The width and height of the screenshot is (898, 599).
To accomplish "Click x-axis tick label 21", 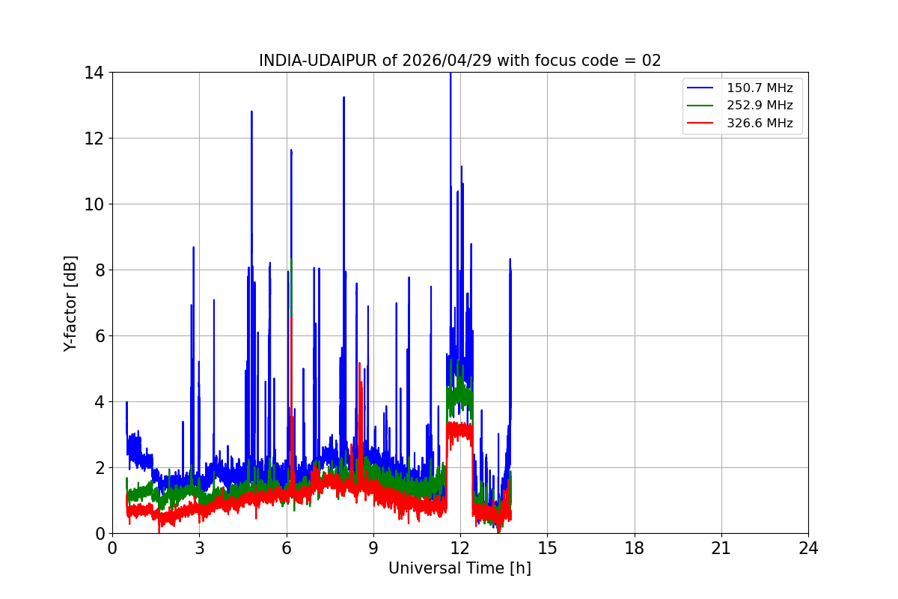I will (721, 548).
